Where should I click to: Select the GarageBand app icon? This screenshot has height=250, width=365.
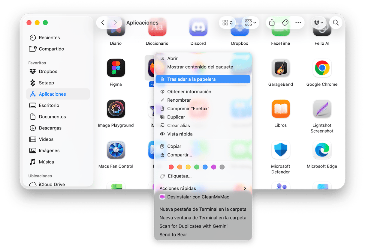(280, 68)
